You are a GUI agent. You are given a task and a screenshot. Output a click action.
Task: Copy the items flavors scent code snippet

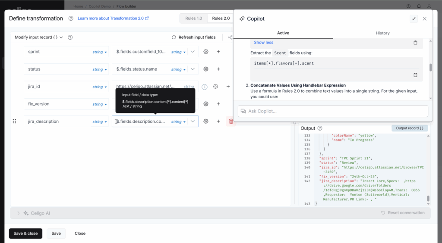(415, 75)
